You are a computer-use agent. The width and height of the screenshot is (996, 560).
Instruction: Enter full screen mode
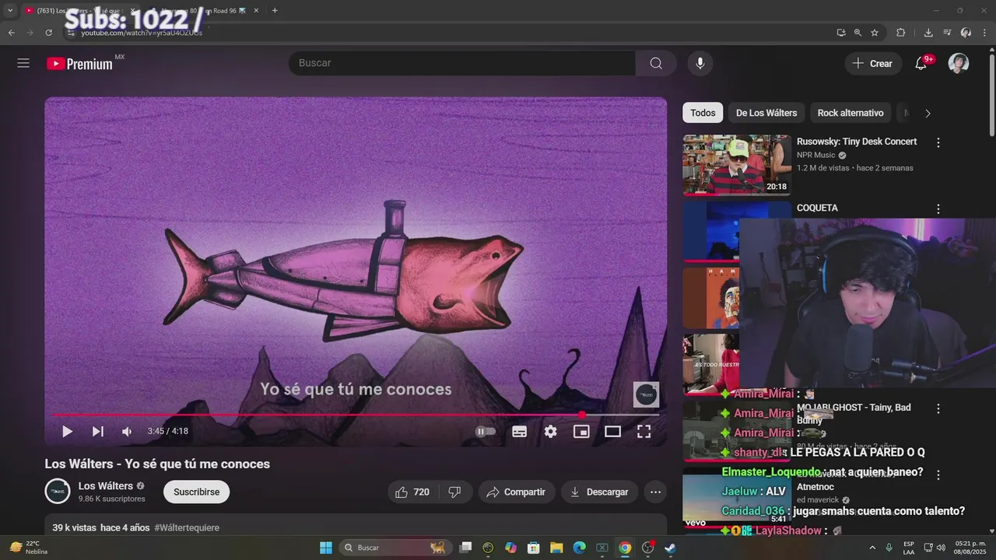pos(644,431)
